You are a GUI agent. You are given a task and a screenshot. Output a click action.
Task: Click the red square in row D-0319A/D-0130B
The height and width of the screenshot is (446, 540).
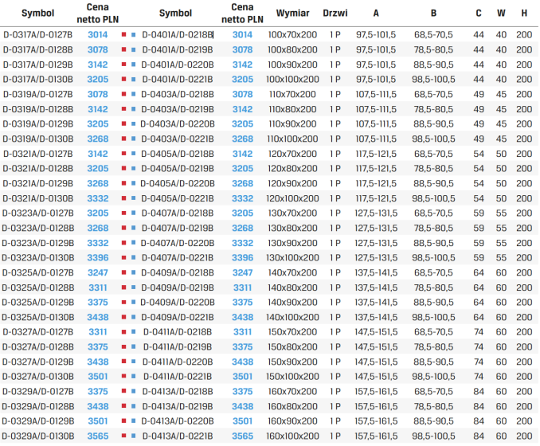[x=124, y=139]
